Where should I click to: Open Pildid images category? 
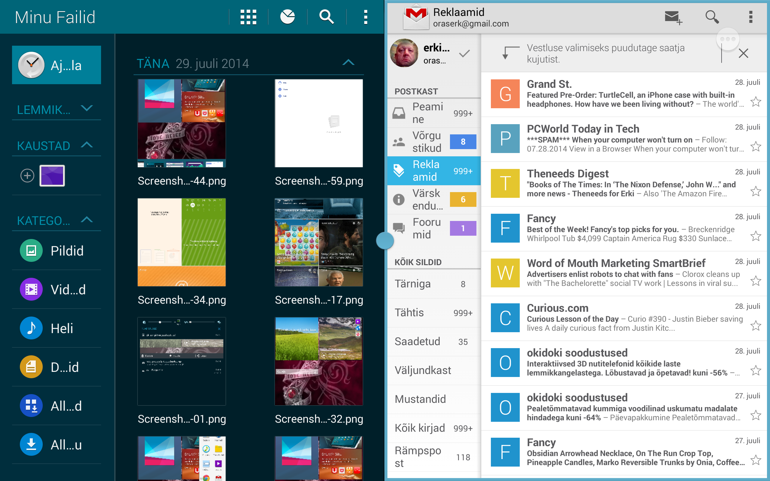point(57,251)
